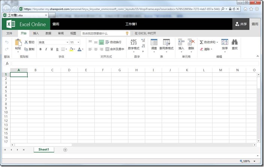The width and height of the screenshot is (264, 167).
Task: Open the font size dropdown
Action: tap(78, 42)
